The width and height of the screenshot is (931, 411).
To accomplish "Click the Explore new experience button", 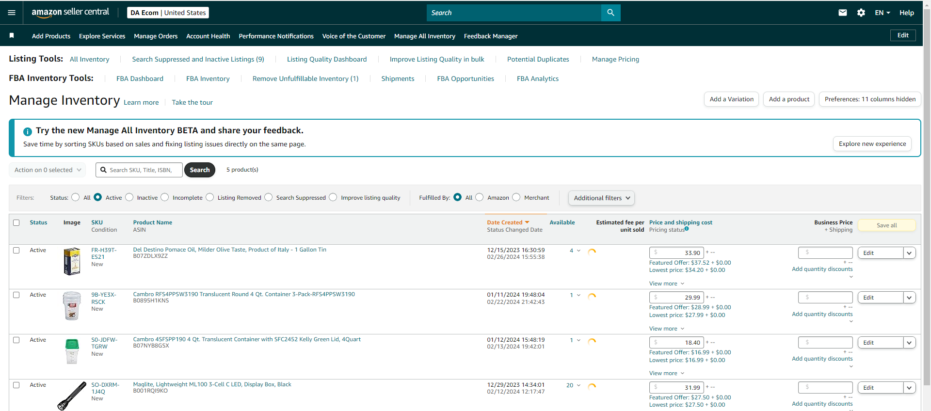I will (x=872, y=144).
